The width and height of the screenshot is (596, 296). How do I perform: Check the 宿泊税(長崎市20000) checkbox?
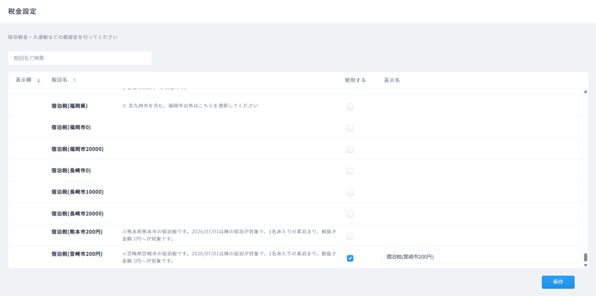click(350, 214)
